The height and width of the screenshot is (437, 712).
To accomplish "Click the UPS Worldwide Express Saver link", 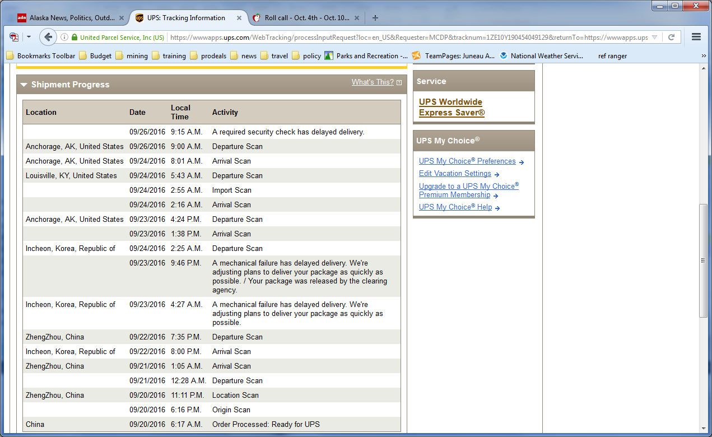I will coord(452,107).
